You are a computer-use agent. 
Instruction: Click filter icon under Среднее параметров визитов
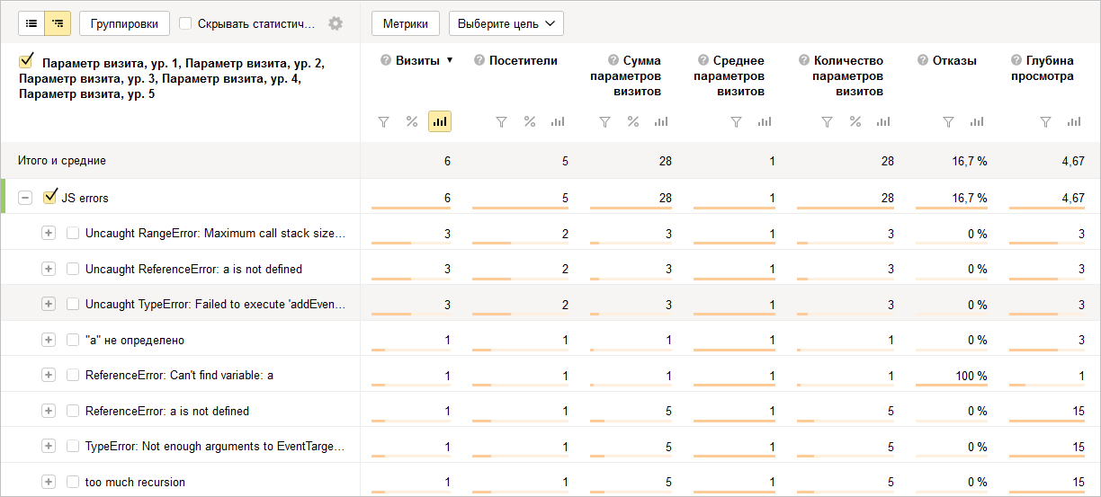click(x=736, y=121)
